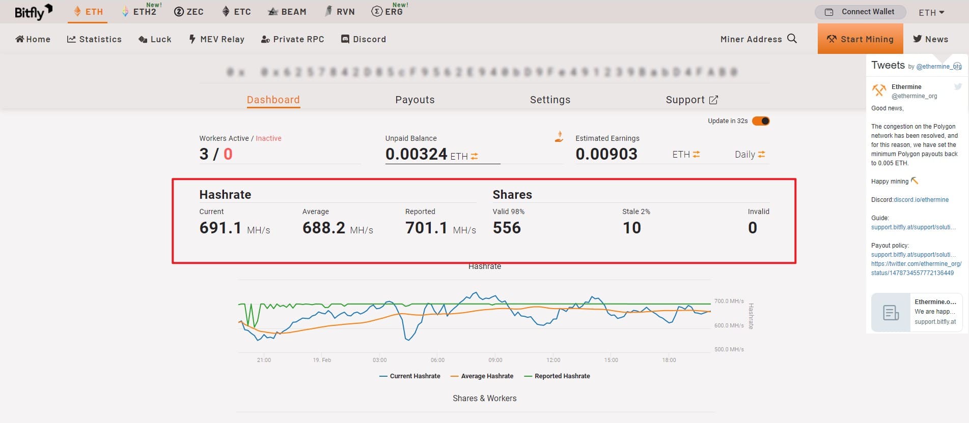Image resolution: width=969 pixels, height=423 pixels.
Task: Click the Miner Address search field
Action: click(751, 39)
